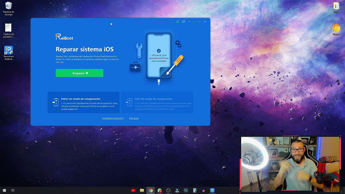
Task: Click the iPhone SE está conectado text
Action: (159, 58)
